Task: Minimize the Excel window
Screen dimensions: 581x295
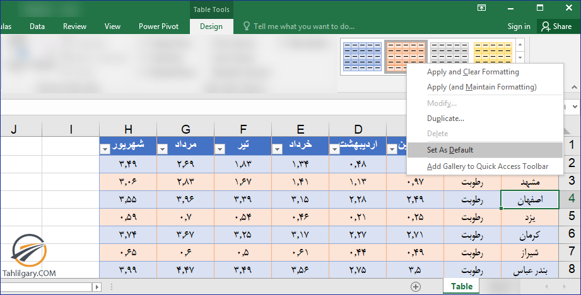Action: 510,8
